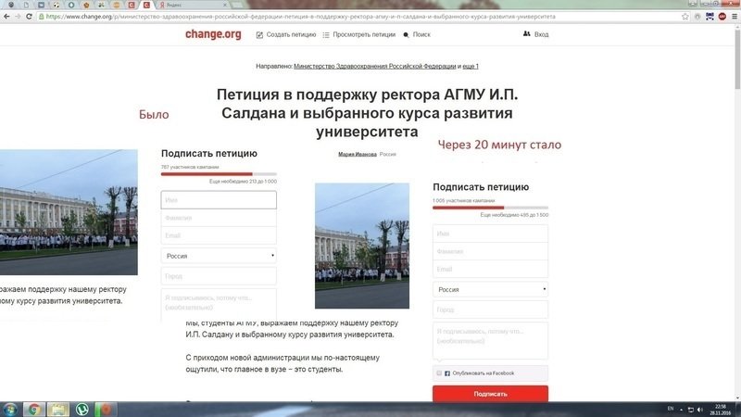
Task: Click the Chrome icon in the taskbar
Action: [x=34, y=409]
